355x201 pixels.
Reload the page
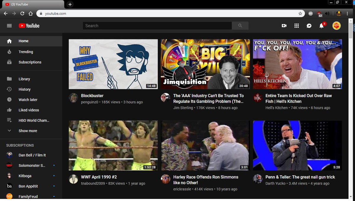click(22, 14)
